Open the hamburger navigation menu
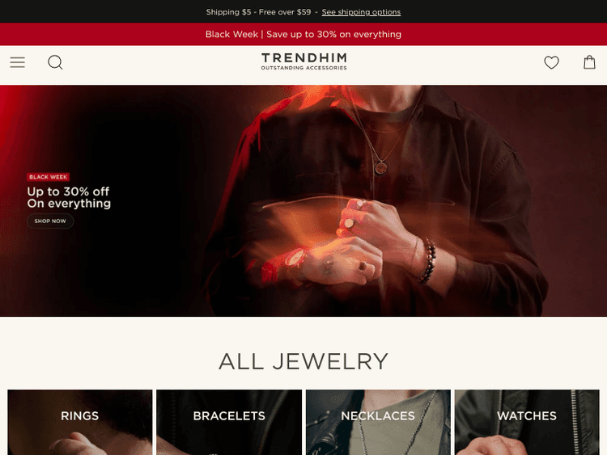This screenshot has width=607, height=455. pyautogui.click(x=18, y=62)
